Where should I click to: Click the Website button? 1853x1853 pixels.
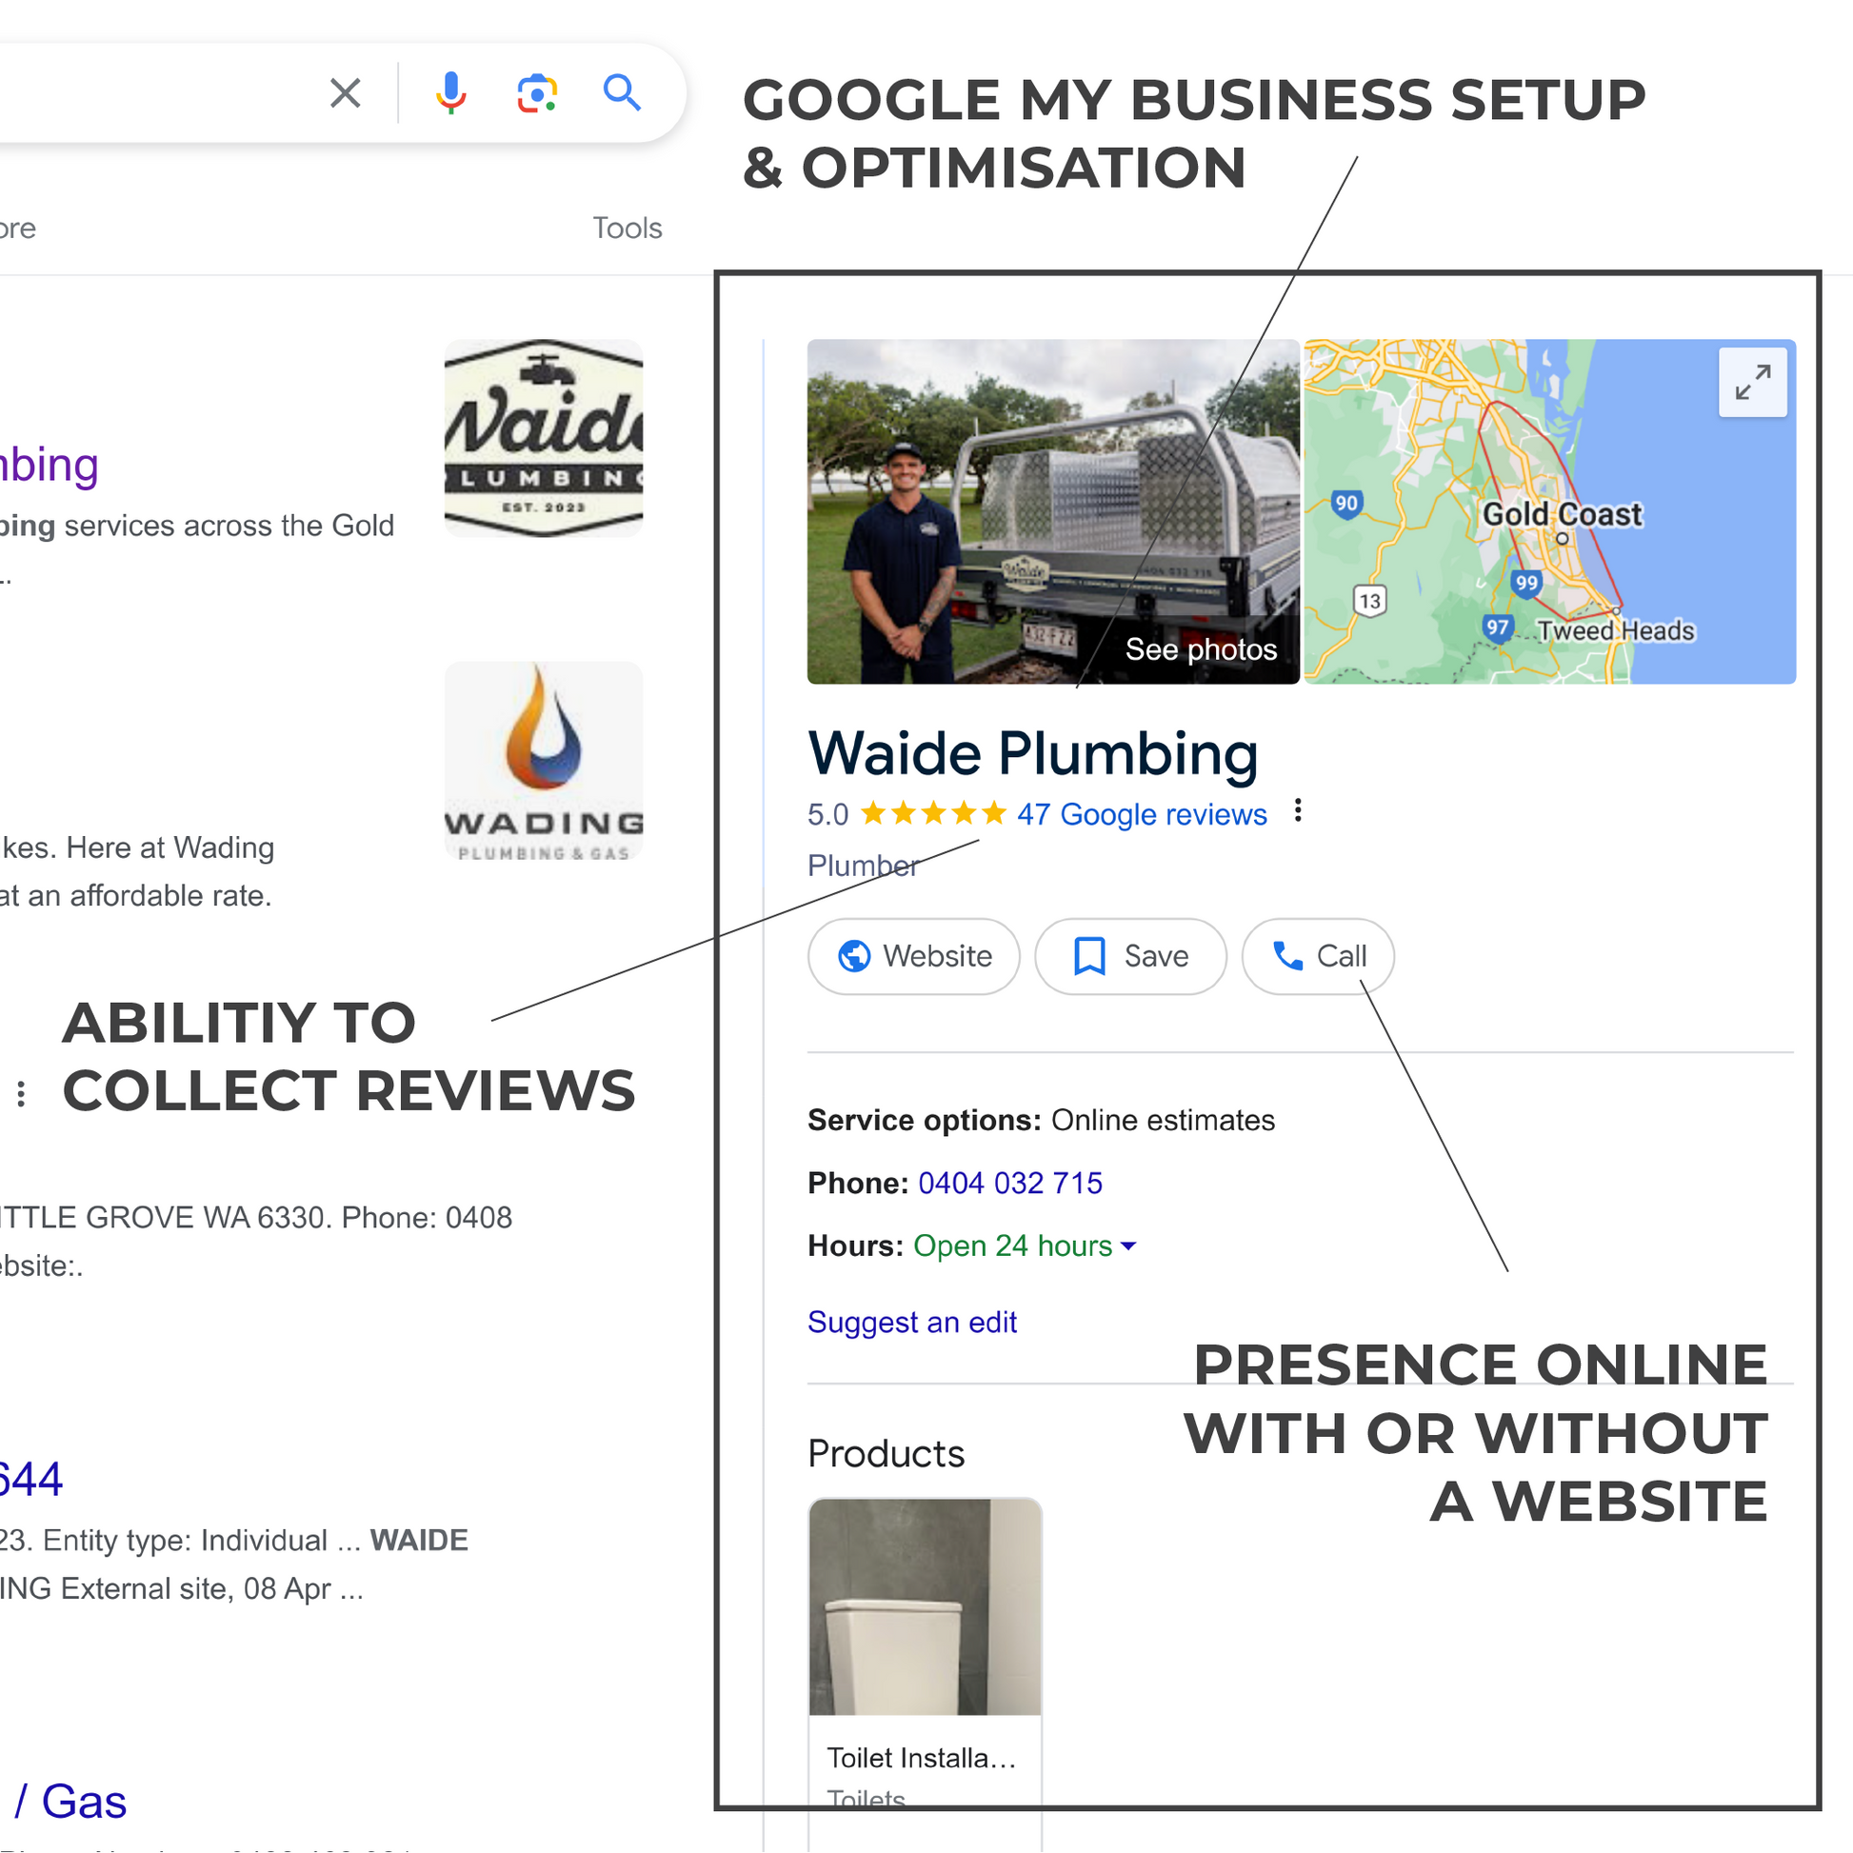[x=914, y=956]
